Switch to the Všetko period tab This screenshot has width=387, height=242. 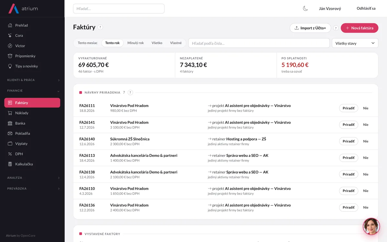[157, 43]
